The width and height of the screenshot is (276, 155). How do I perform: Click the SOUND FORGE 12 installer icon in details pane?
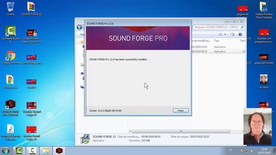(85, 139)
